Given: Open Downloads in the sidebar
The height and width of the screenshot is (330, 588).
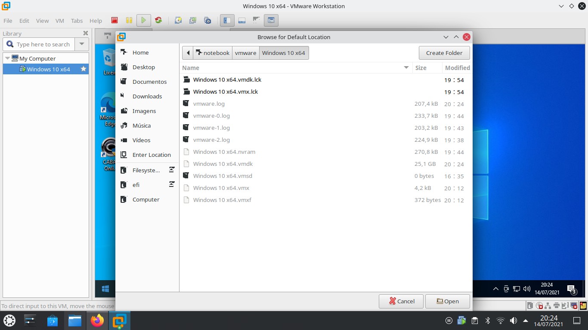Looking at the screenshot, I should click(x=147, y=96).
